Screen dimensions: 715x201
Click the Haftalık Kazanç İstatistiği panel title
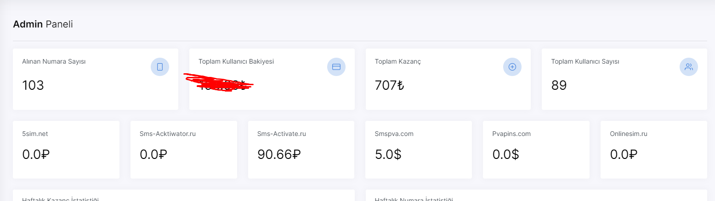pos(61,199)
